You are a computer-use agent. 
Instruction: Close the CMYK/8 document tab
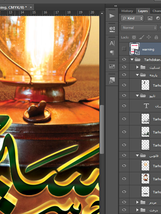[31, 7]
